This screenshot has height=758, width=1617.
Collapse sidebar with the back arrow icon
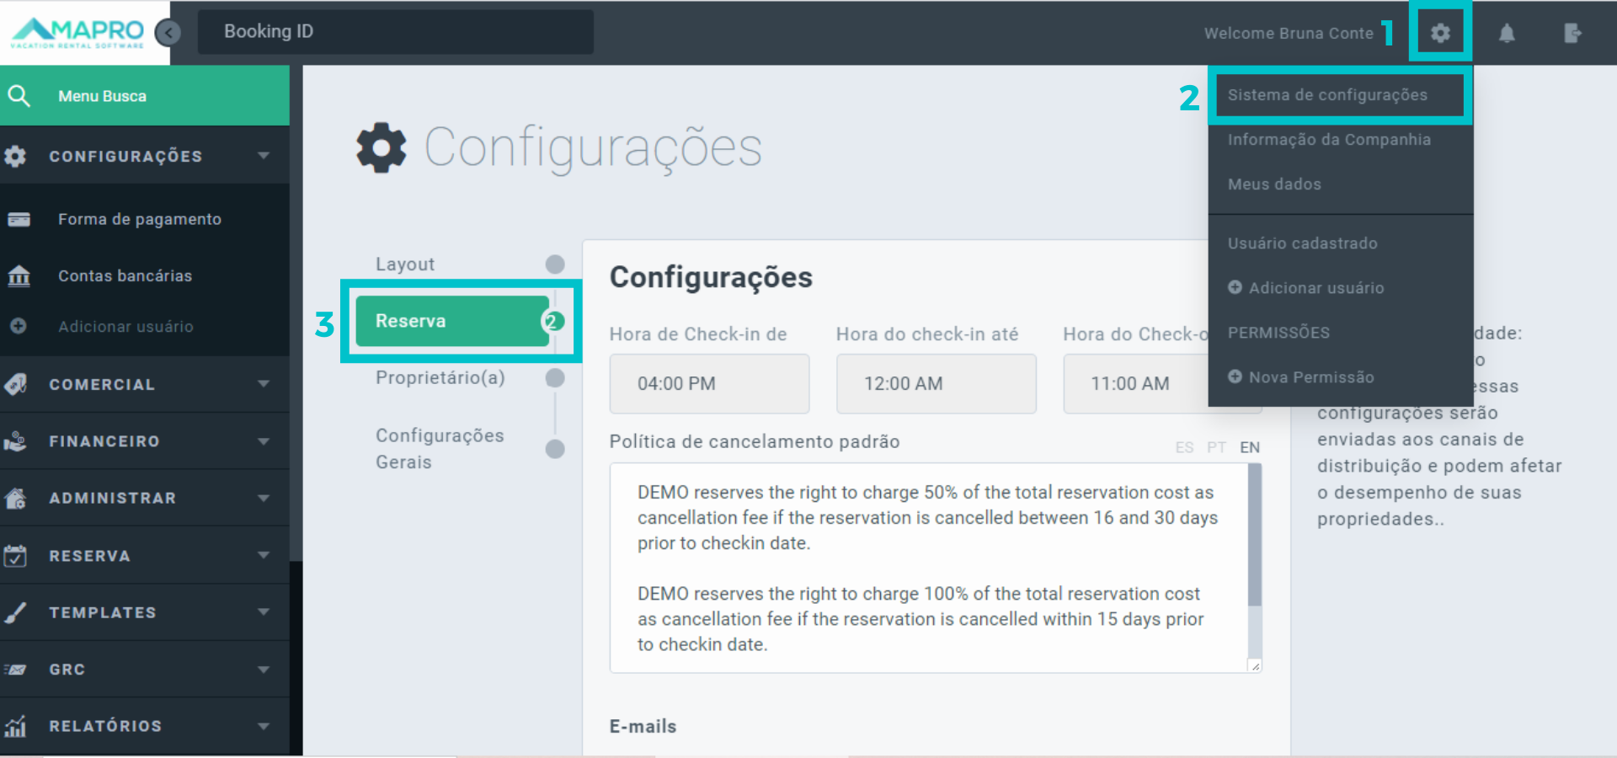(168, 33)
